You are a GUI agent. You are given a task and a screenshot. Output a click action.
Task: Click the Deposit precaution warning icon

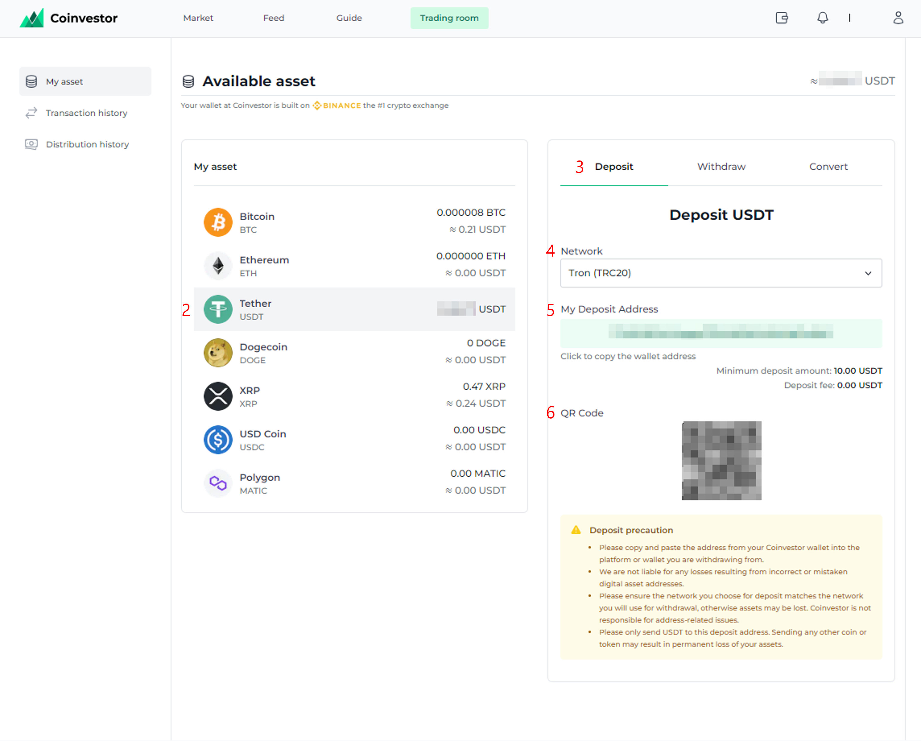pos(576,530)
